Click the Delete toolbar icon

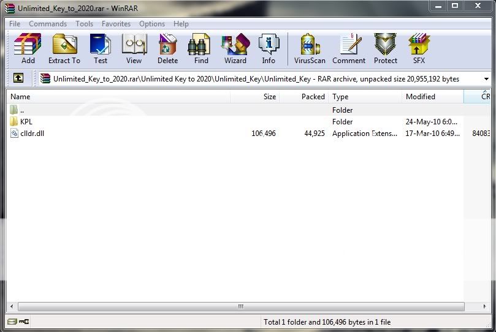point(167,48)
